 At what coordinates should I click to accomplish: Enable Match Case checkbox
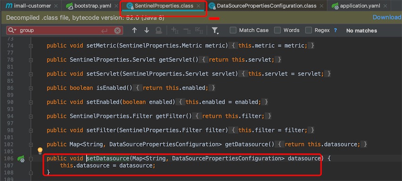click(x=233, y=31)
